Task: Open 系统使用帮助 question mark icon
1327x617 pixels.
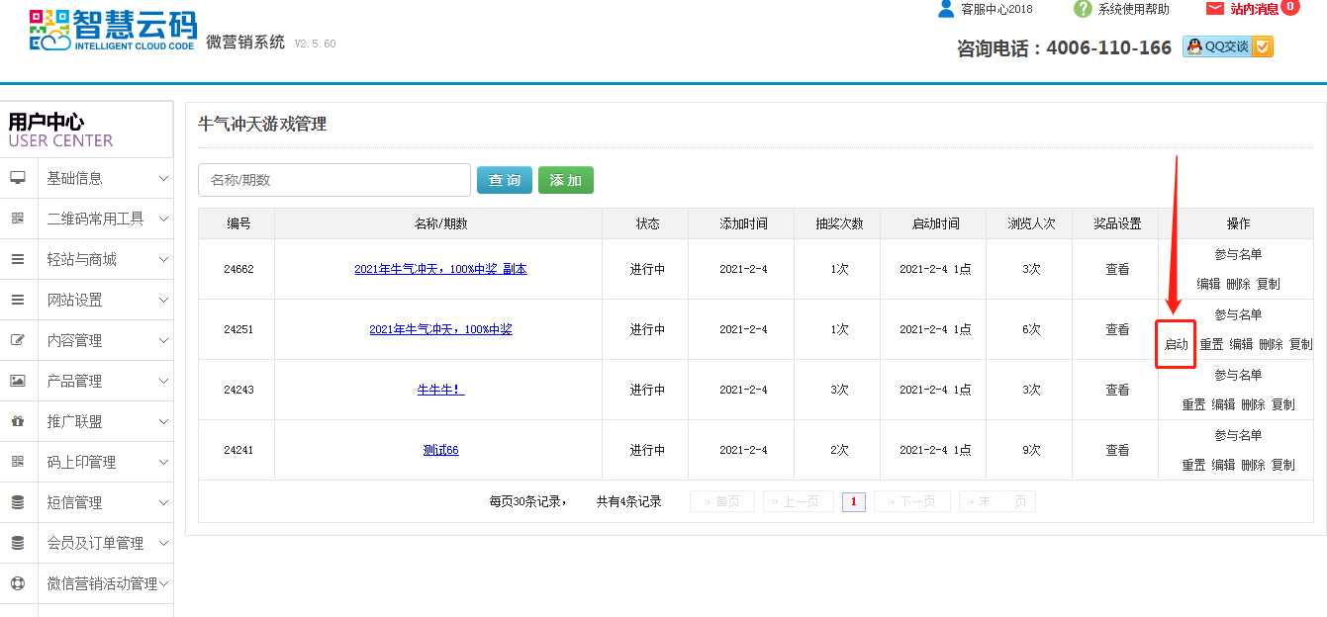Action: click(1083, 9)
